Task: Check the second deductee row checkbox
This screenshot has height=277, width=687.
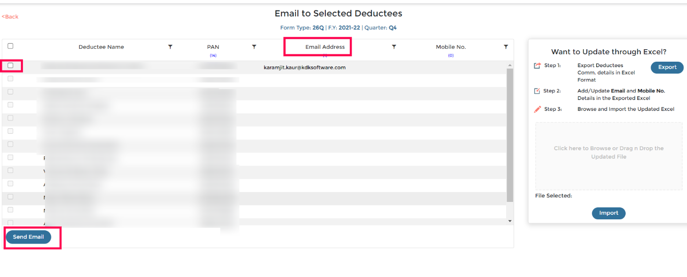Action: (x=10, y=79)
